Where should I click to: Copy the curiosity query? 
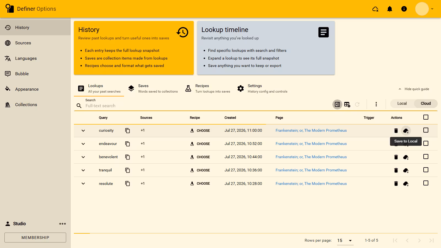pyautogui.click(x=127, y=131)
